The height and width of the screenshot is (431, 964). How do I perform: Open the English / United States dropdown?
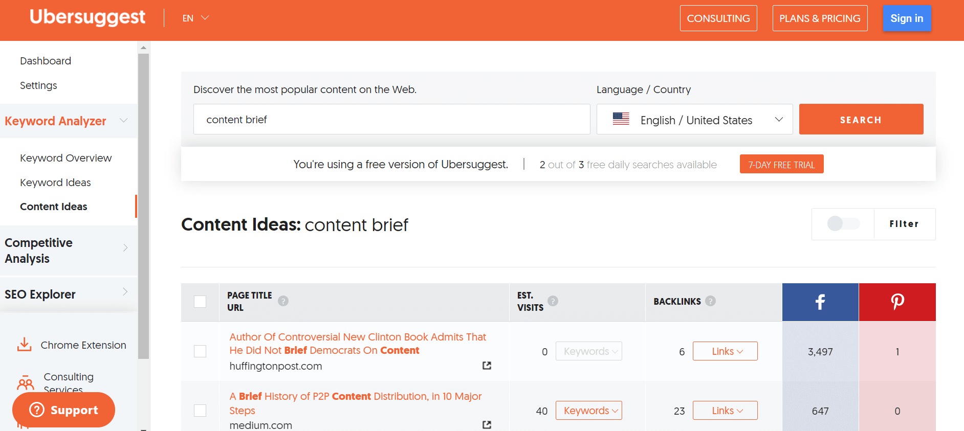tap(694, 119)
